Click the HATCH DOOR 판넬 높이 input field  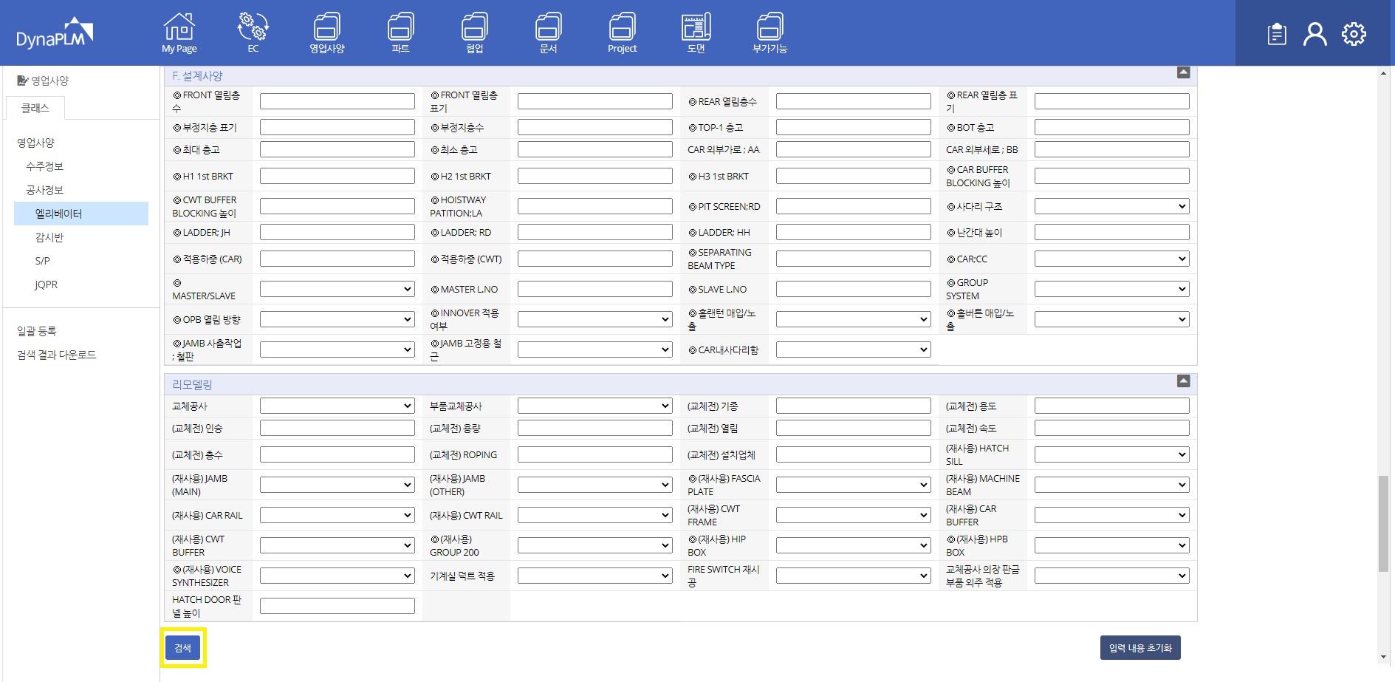[337, 607]
